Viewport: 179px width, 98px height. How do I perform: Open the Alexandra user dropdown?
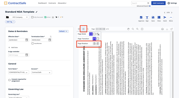[x=62, y=3]
